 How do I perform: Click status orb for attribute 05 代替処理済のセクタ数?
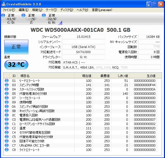[7, 94]
